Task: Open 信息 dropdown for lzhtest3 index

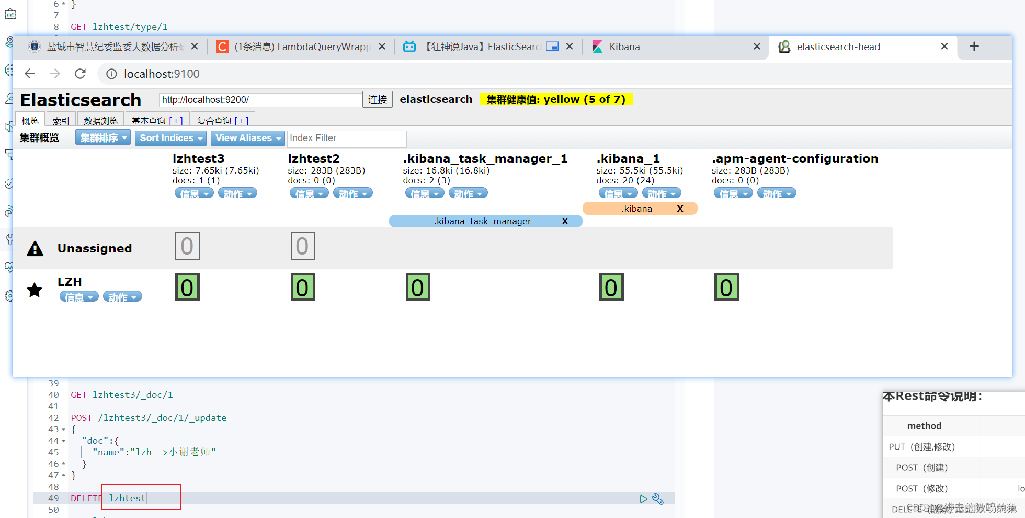Action: click(x=194, y=193)
